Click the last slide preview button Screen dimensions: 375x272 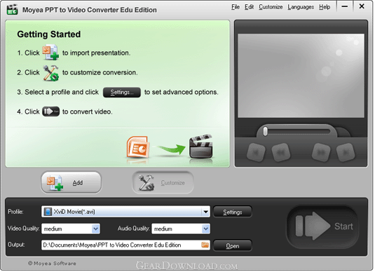[346, 152]
